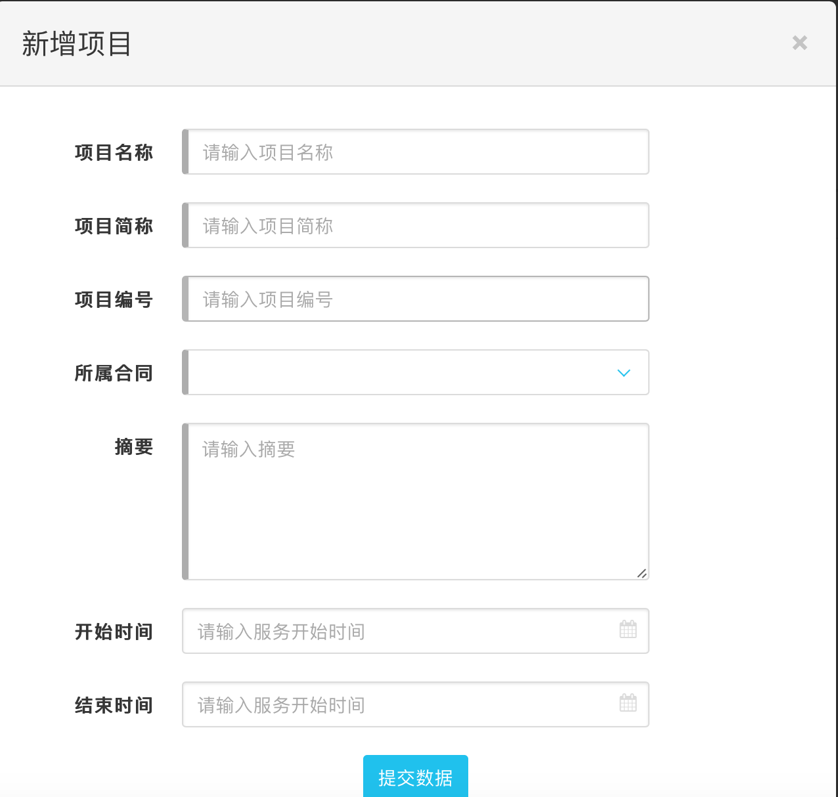Open the calendar icon for 开始时间

point(628,630)
